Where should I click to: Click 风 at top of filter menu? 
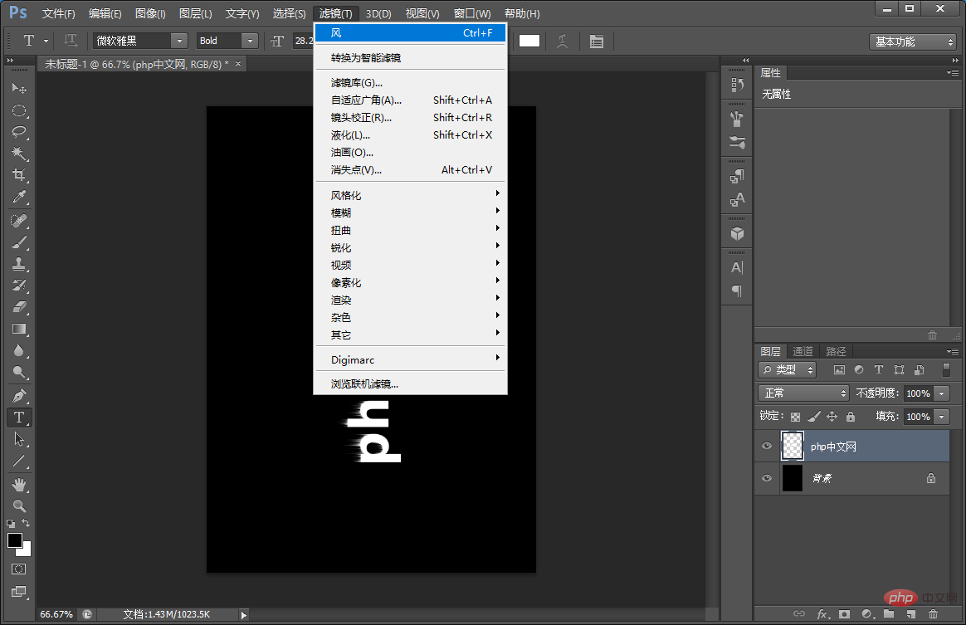point(410,32)
